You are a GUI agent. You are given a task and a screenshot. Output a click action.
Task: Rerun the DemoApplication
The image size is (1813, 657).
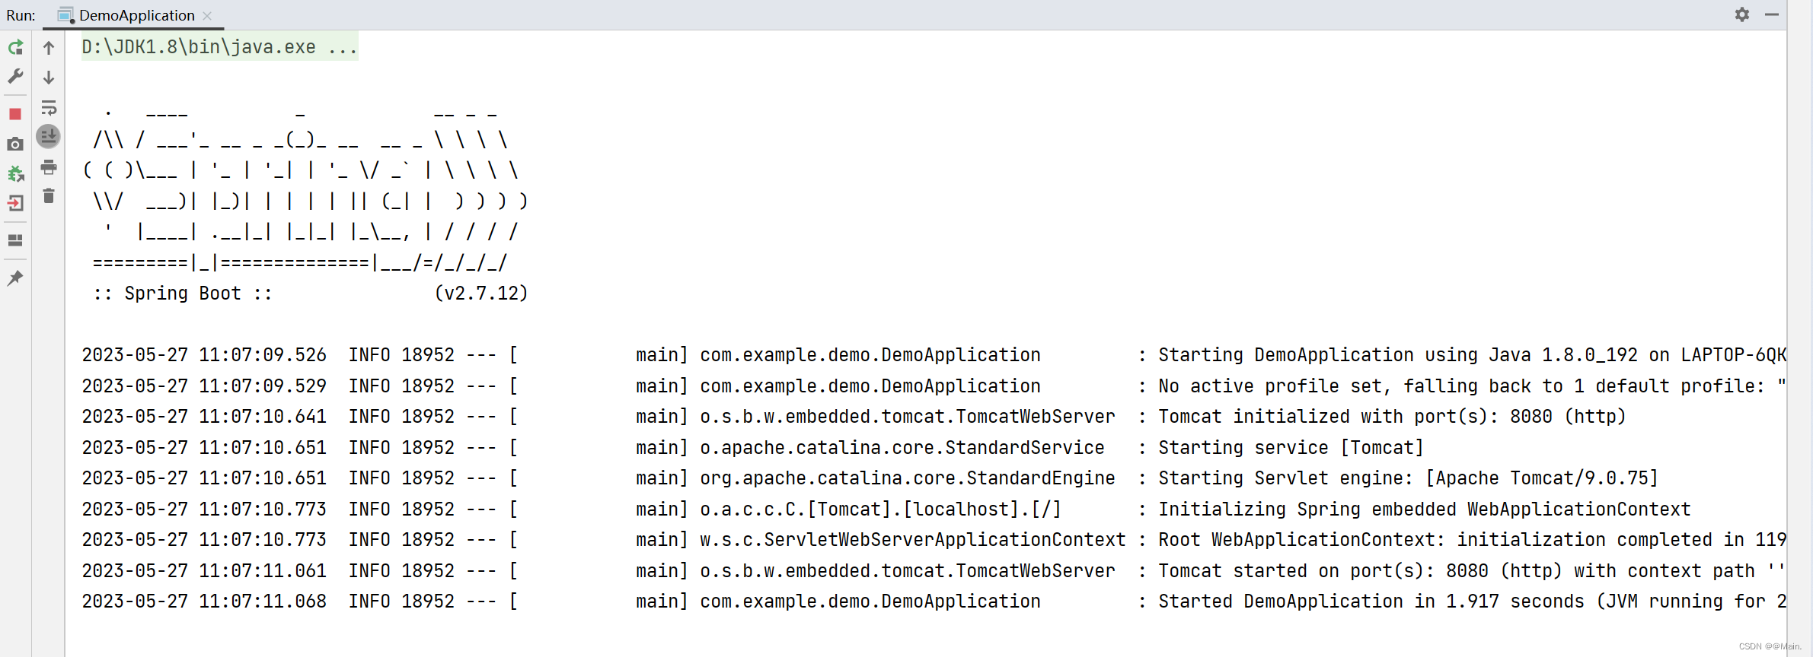(15, 47)
